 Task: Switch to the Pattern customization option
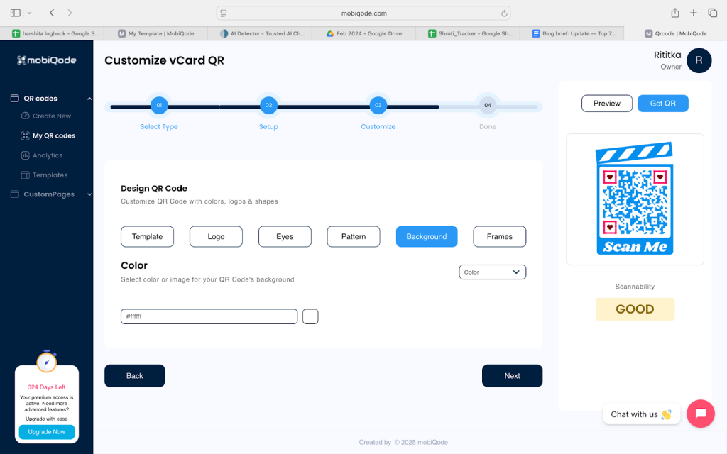[x=353, y=236]
